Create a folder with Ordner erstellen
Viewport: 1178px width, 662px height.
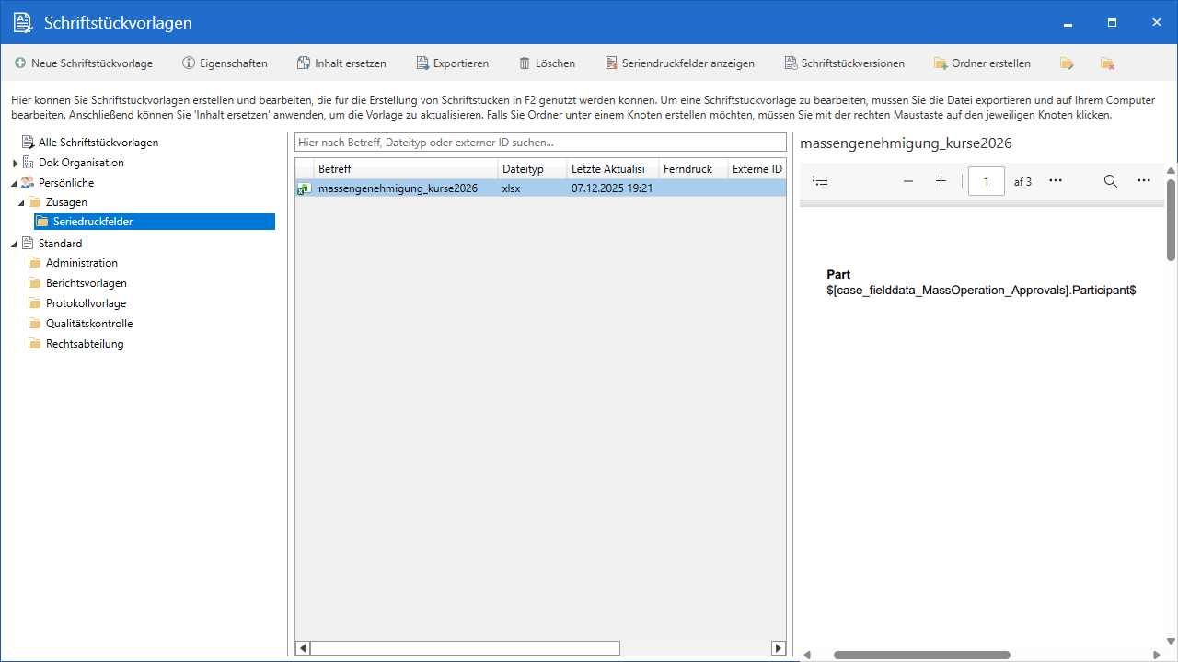pos(982,63)
